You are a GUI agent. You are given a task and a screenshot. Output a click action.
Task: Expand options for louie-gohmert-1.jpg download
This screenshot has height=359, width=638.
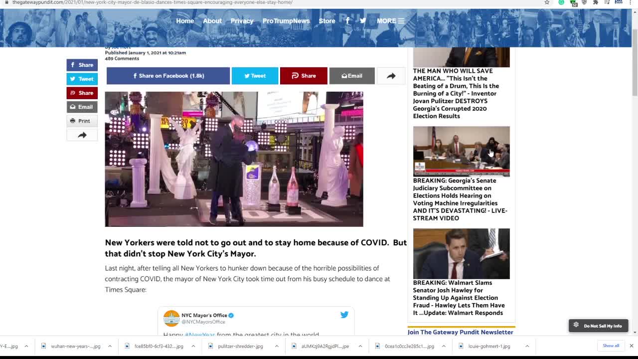click(x=527, y=346)
